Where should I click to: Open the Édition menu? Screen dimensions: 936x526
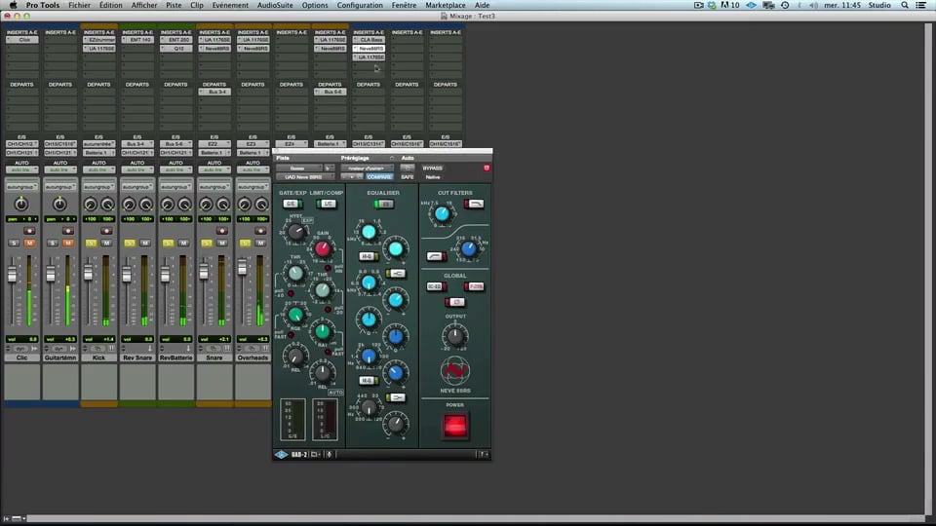click(110, 5)
